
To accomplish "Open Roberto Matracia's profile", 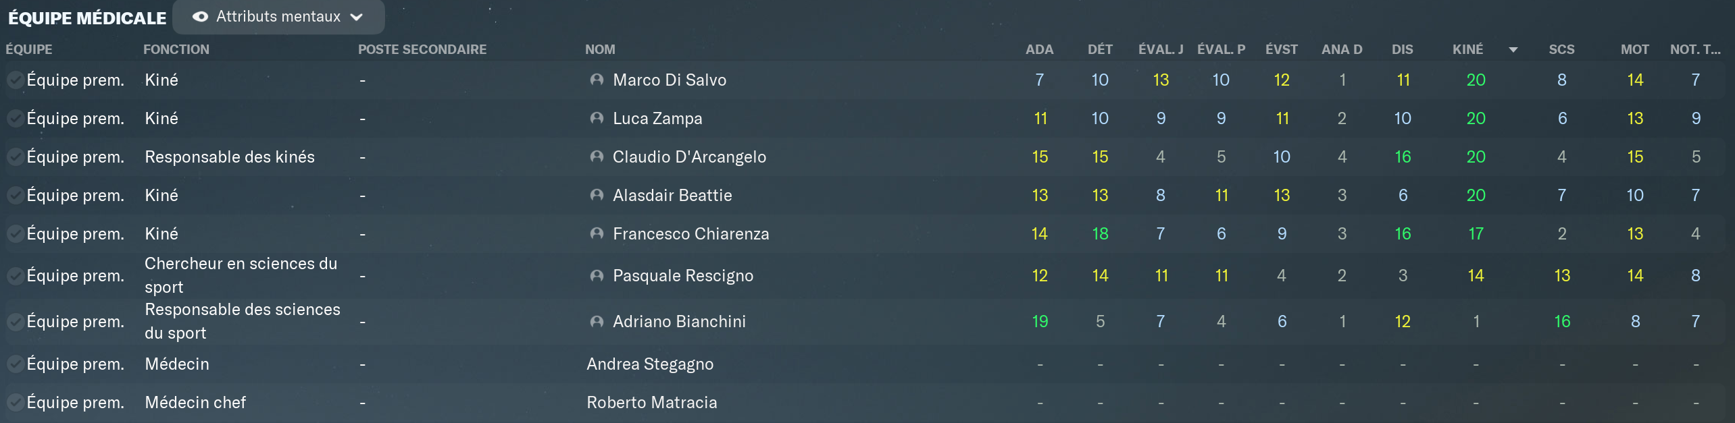I will 652,402.
